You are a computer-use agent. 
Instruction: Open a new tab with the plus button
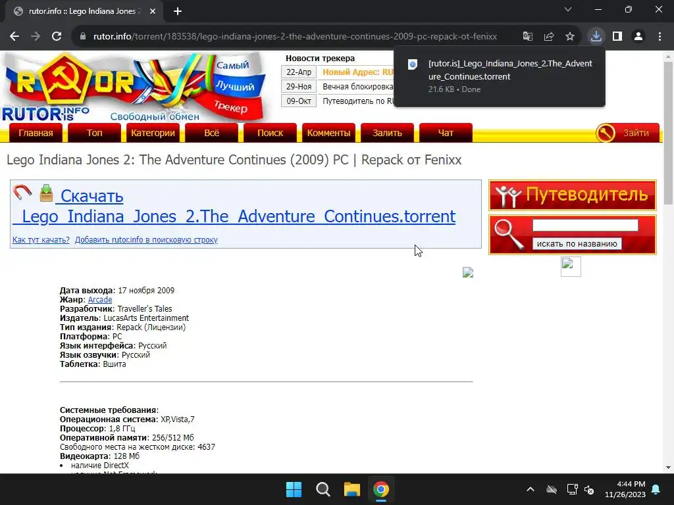pos(178,12)
